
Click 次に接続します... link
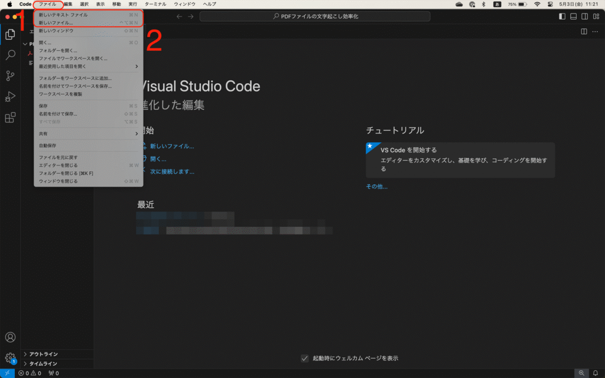pyautogui.click(x=172, y=172)
